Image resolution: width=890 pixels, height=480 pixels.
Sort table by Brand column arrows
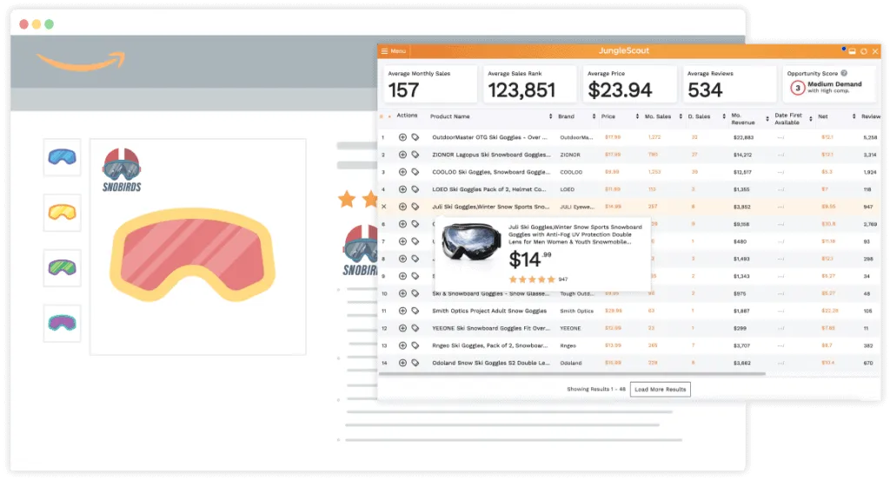594,116
